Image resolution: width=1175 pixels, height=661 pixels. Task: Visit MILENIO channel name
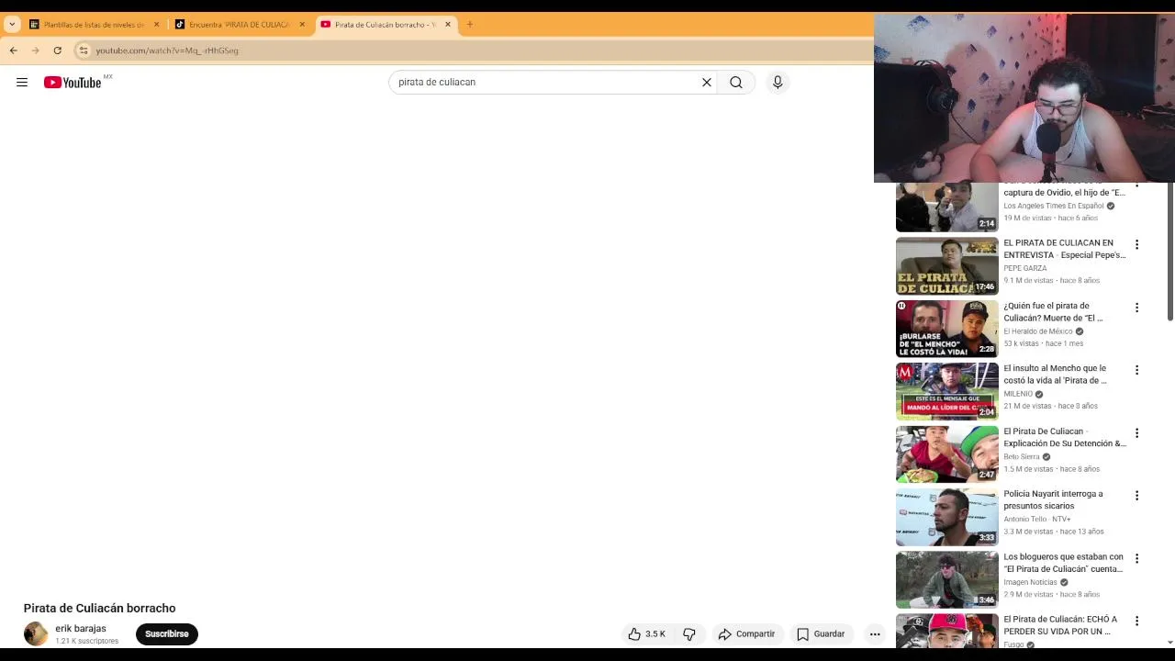tap(1018, 394)
